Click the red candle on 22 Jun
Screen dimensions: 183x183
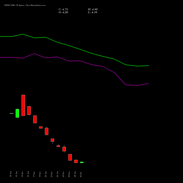46,131
